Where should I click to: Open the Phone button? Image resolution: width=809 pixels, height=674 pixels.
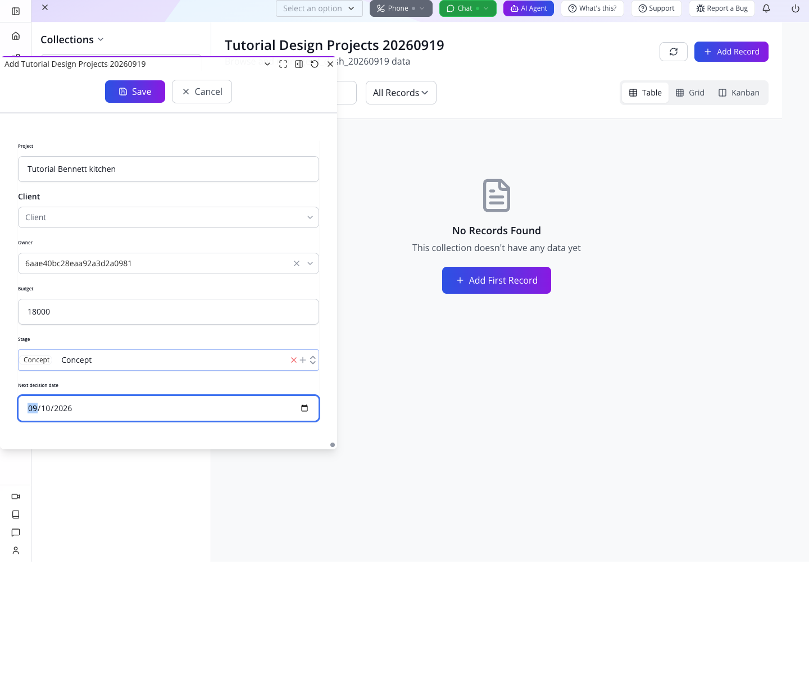[x=401, y=8]
